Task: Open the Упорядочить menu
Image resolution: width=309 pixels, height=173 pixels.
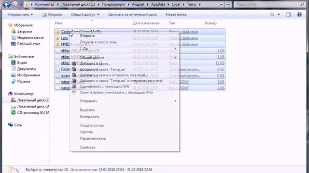Action: coord(20,14)
